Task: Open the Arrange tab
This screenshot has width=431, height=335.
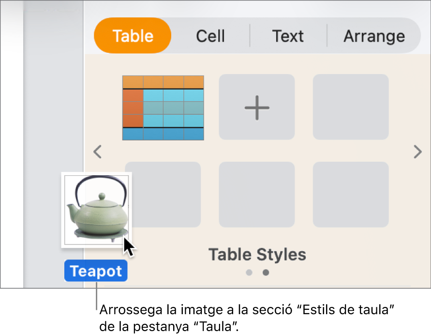Action: (374, 35)
